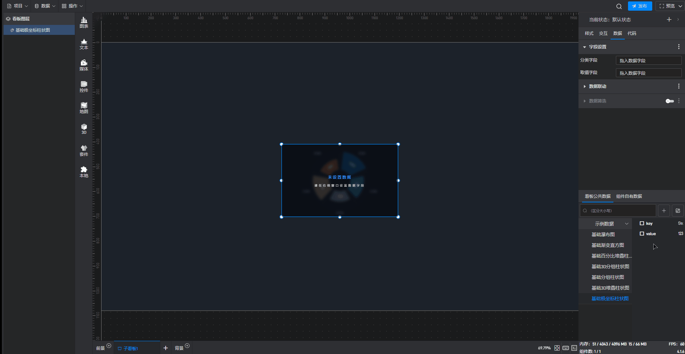Toggle the 数据筛选 switch

pos(669,101)
